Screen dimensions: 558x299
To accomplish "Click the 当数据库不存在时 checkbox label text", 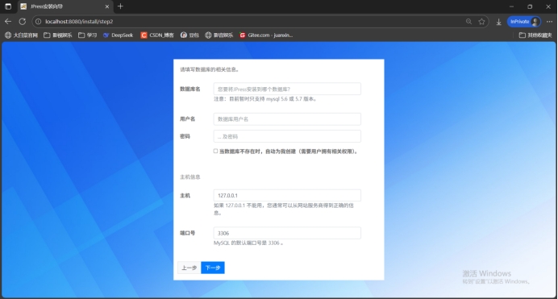I will click(289, 152).
